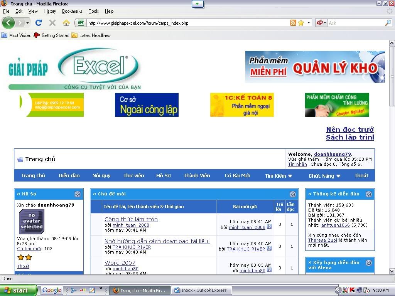Open the Help menu

click(x=109, y=11)
